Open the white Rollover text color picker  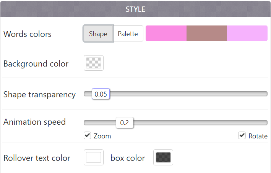pyautogui.click(x=94, y=157)
